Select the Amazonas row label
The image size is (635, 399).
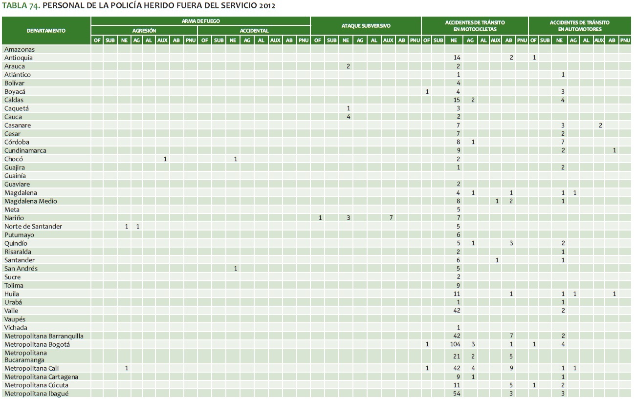20,49
